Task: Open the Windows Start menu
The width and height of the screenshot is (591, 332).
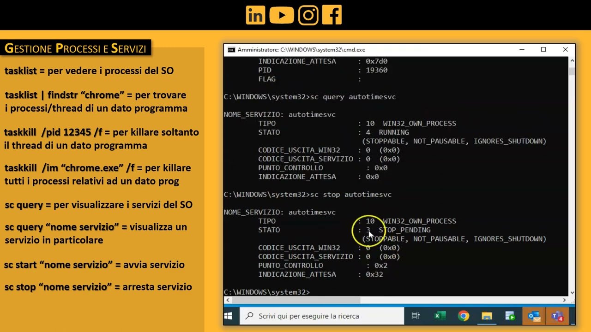Action: [x=228, y=316]
